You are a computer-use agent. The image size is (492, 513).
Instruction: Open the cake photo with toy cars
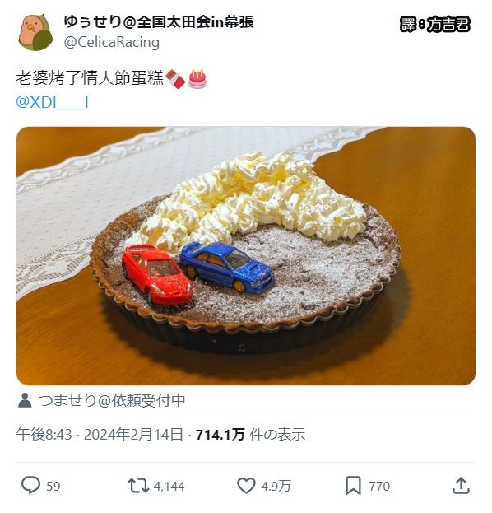click(246, 256)
